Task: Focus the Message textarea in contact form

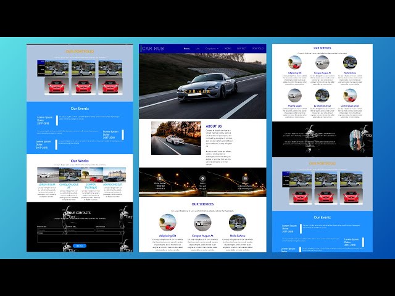Action: pos(80,239)
